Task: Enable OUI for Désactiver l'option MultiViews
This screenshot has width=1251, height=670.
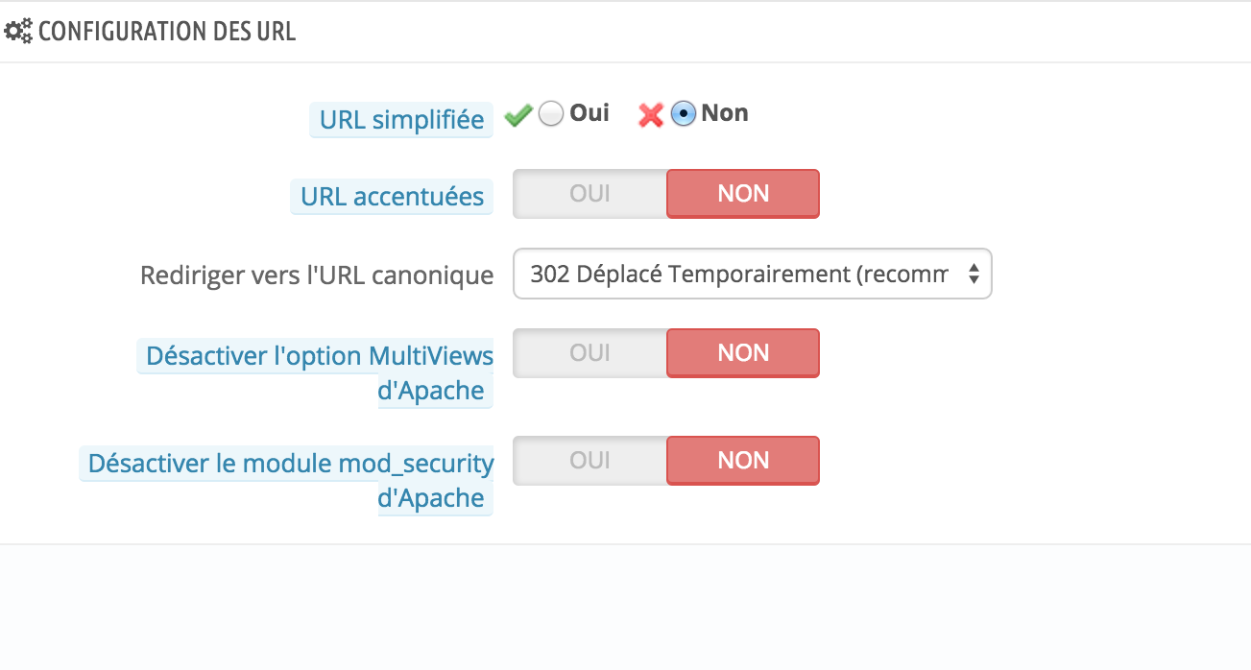Action: click(x=589, y=353)
